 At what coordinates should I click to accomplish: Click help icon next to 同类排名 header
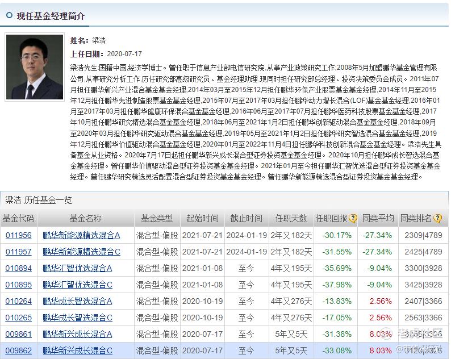tap(437, 219)
